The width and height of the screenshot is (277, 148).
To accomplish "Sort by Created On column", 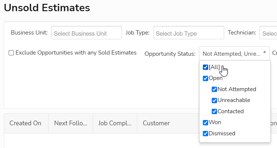I will click(25, 123).
